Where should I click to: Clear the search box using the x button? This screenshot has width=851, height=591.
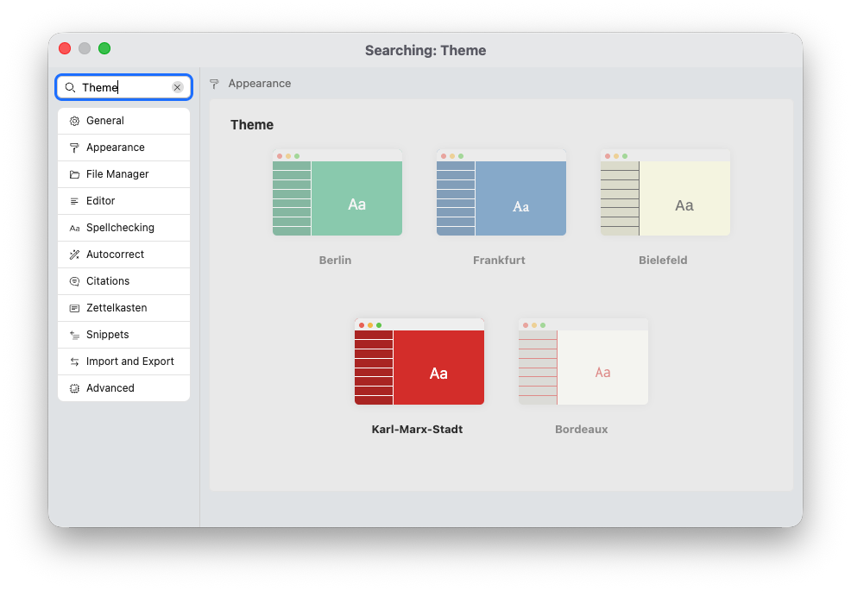178,87
